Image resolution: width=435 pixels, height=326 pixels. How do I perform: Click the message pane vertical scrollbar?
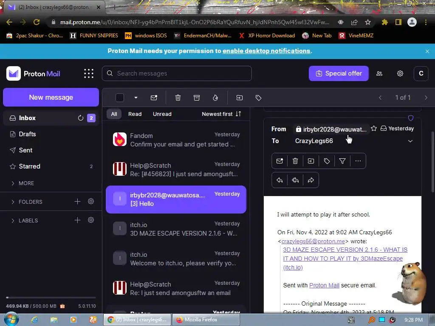[x=432, y=162]
